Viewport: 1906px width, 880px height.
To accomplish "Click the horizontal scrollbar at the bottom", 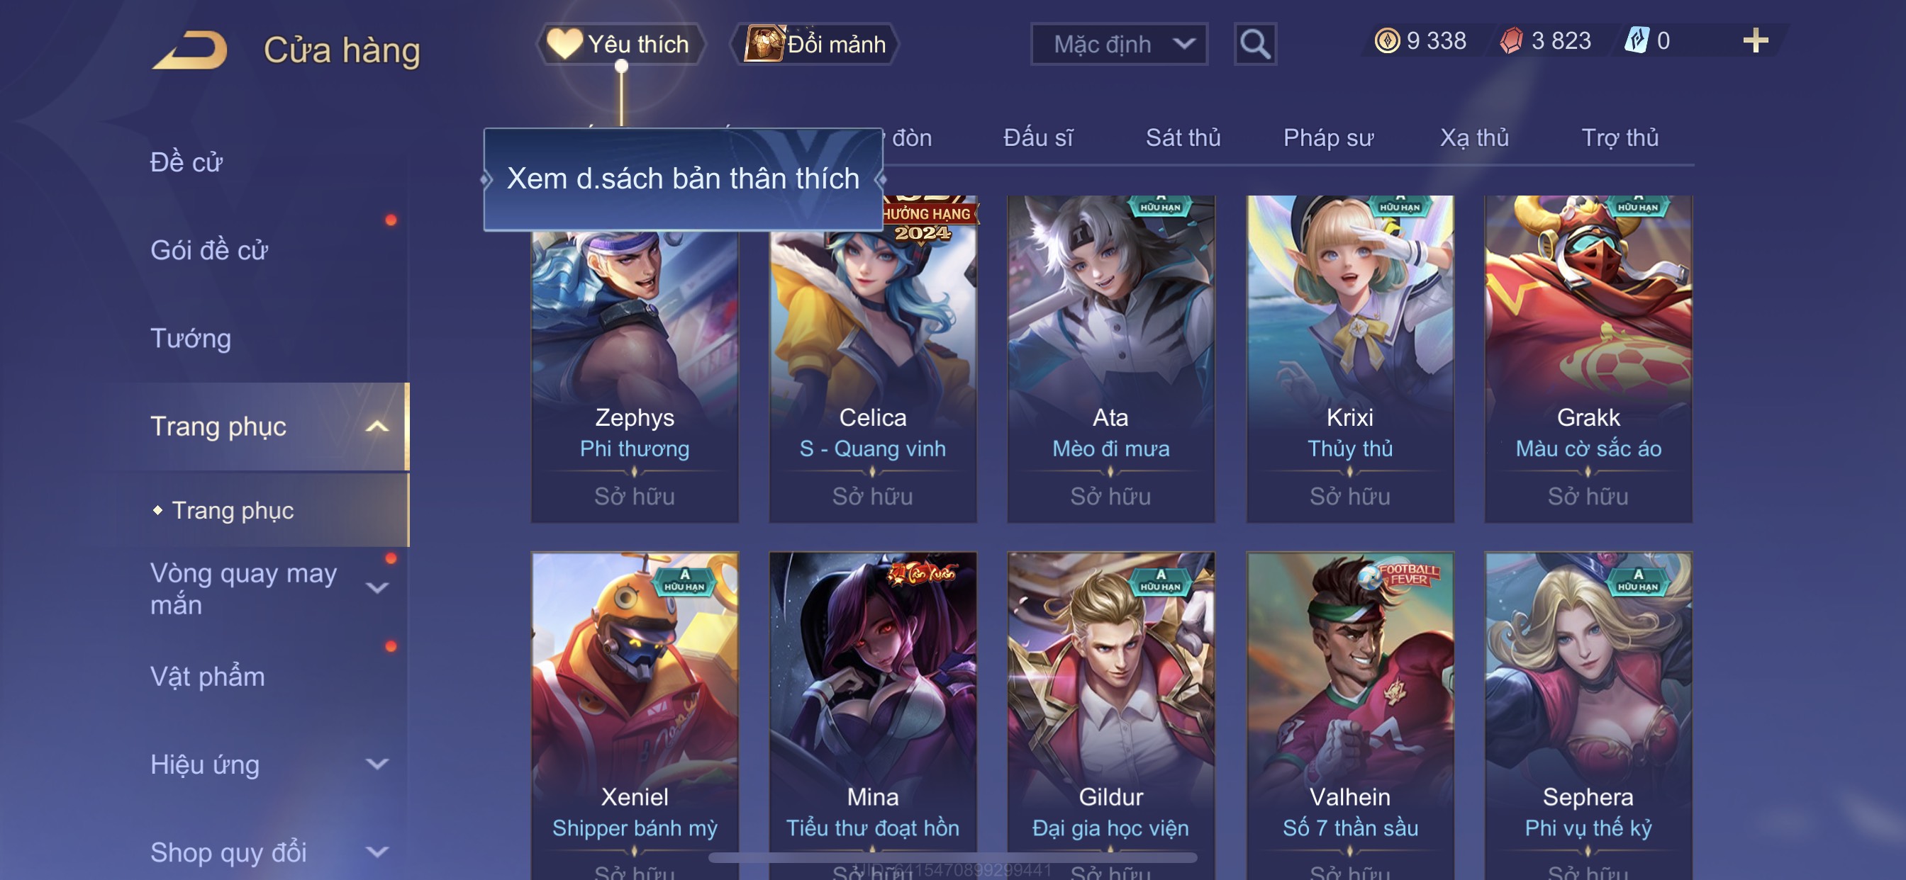I will point(952,858).
